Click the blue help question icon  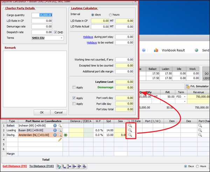pos(144,50)
